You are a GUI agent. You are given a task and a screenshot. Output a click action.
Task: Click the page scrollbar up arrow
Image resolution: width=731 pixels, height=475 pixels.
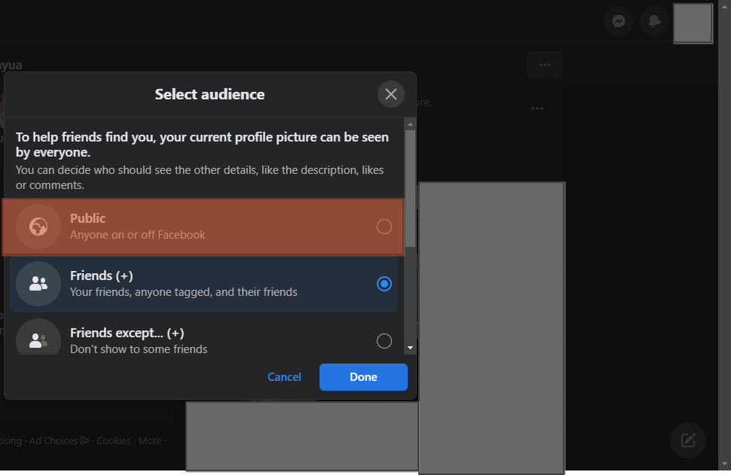[724, 7]
